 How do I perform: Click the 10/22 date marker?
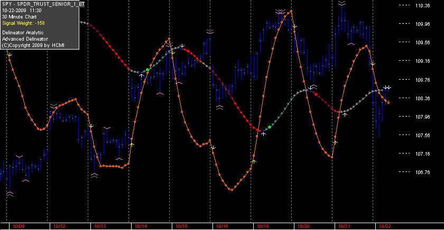pos(385,226)
